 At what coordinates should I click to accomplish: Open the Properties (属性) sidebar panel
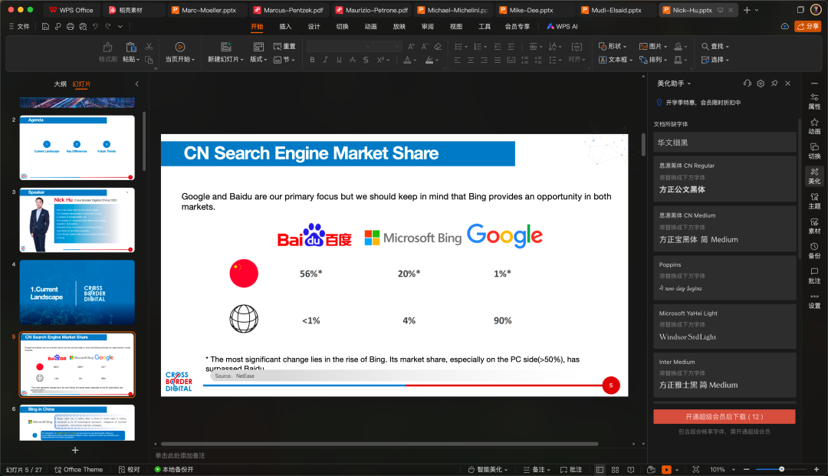(x=814, y=101)
